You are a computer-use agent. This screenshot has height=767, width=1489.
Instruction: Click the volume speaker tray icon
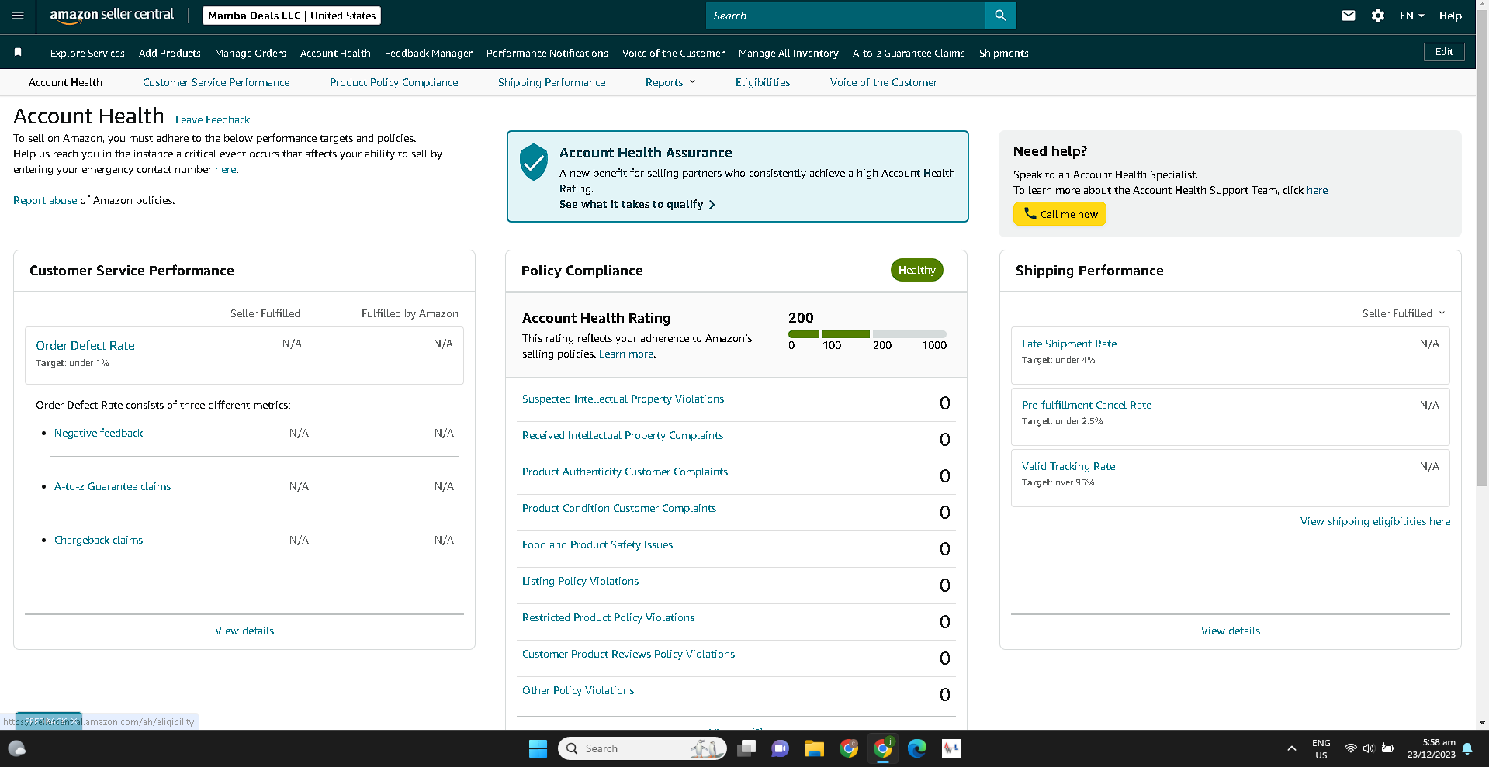[x=1369, y=748]
